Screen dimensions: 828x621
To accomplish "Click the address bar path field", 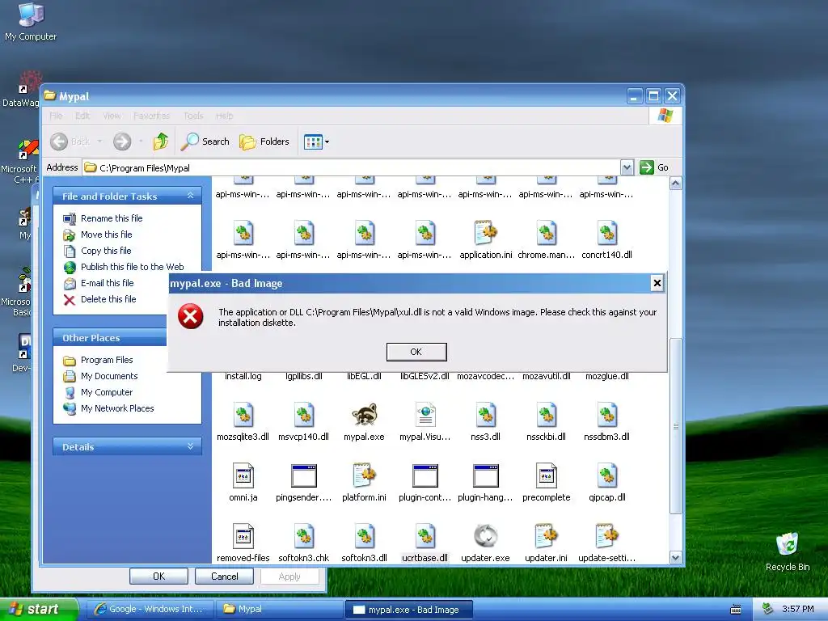I will coord(352,168).
